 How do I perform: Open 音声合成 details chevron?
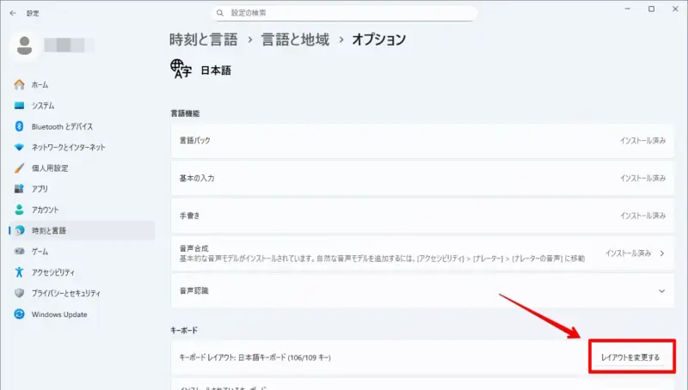click(x=661, y=253)
